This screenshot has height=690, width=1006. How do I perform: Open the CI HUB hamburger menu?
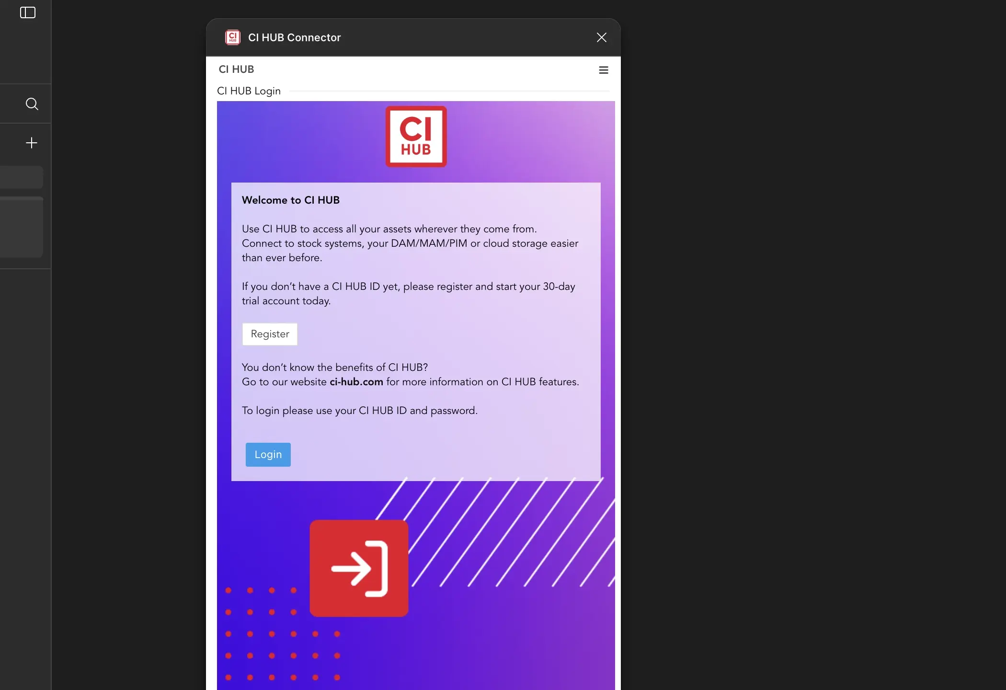tap(604, 70)
